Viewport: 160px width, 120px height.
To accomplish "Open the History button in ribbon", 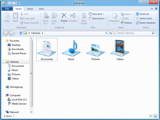I will click(x=126, y=23).
